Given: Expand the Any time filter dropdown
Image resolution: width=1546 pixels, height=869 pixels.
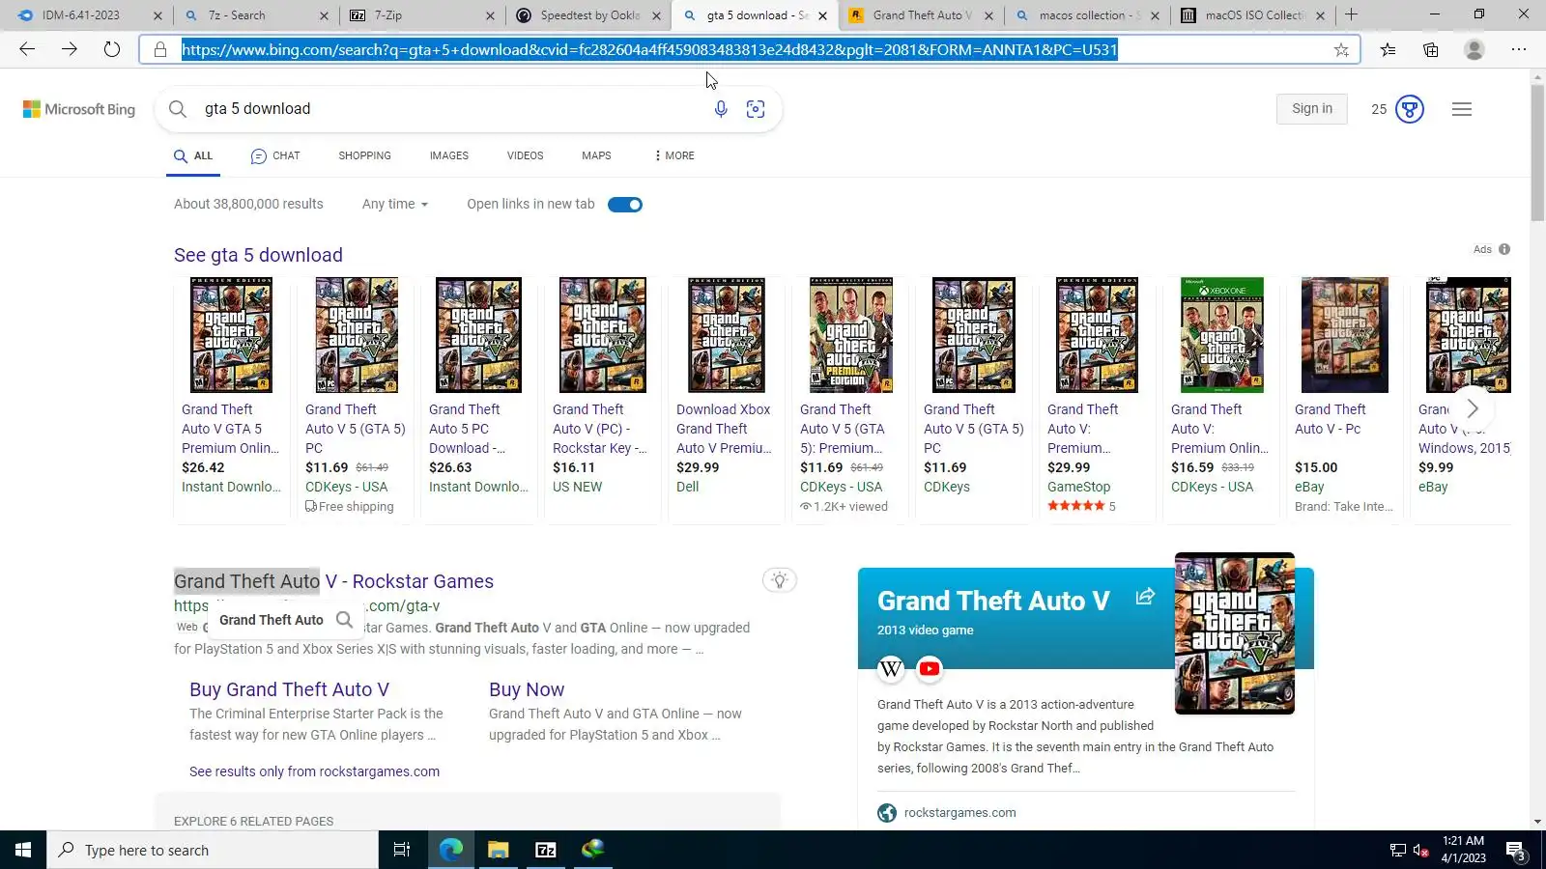Looking at the screenshot, I should pos(395,204).
